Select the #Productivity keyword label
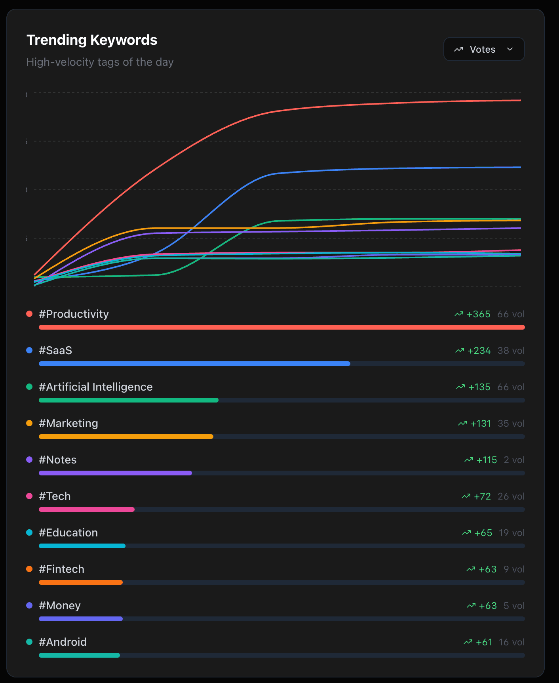 coord(74,314)
